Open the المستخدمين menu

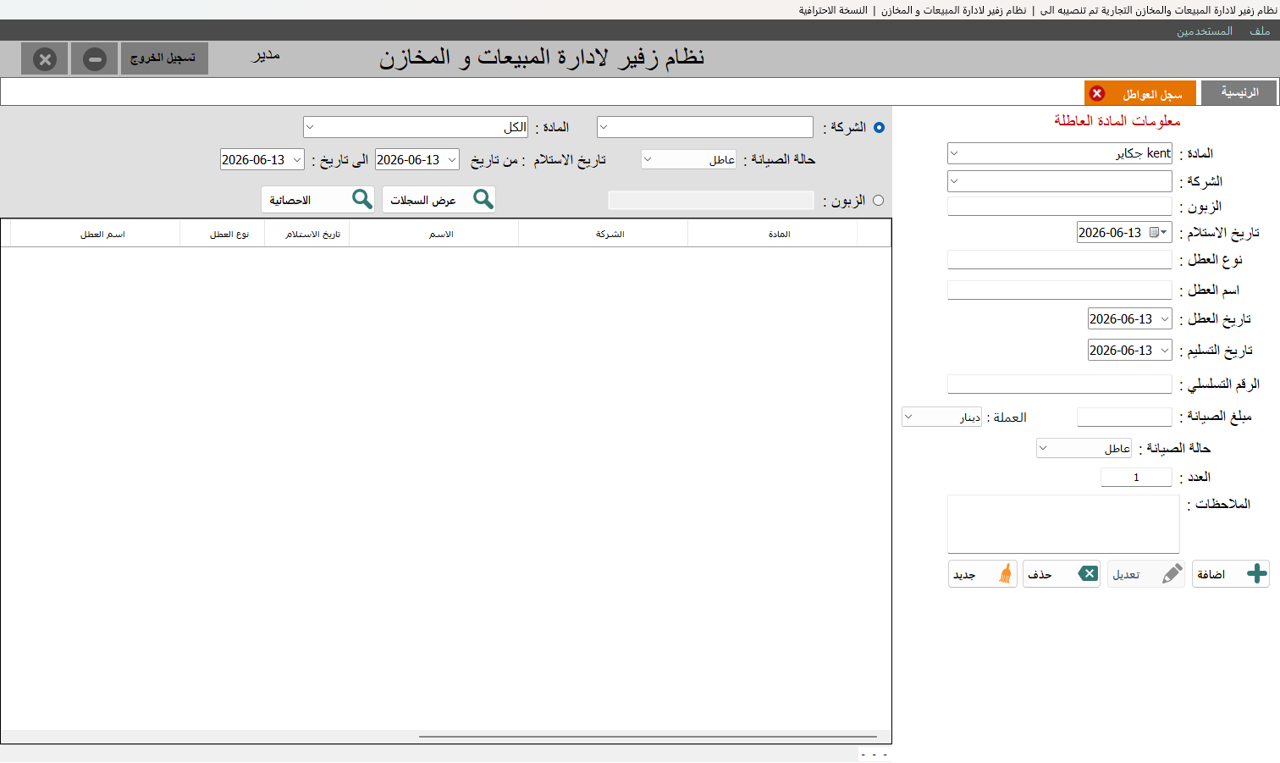[x=1204, y=30]
